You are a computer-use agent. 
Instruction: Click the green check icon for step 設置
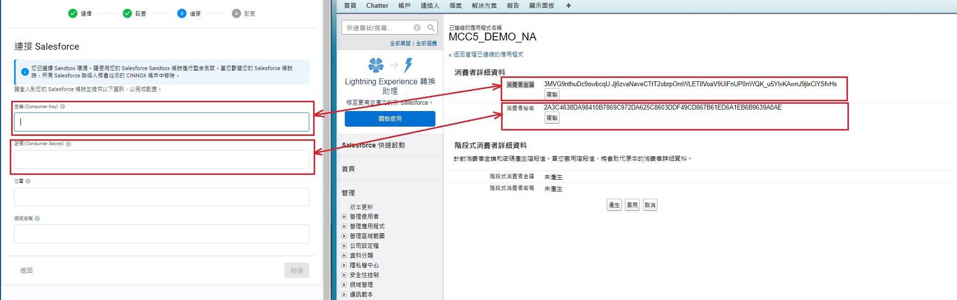click(x=127, y=13)
